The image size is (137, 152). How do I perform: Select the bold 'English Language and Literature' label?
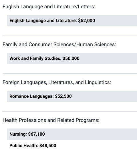pos(43,21)
